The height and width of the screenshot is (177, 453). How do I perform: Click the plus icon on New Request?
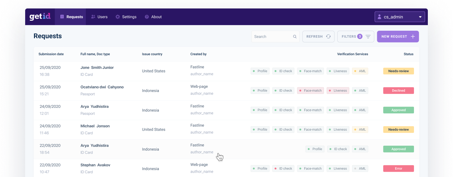(x=413, y=37)
